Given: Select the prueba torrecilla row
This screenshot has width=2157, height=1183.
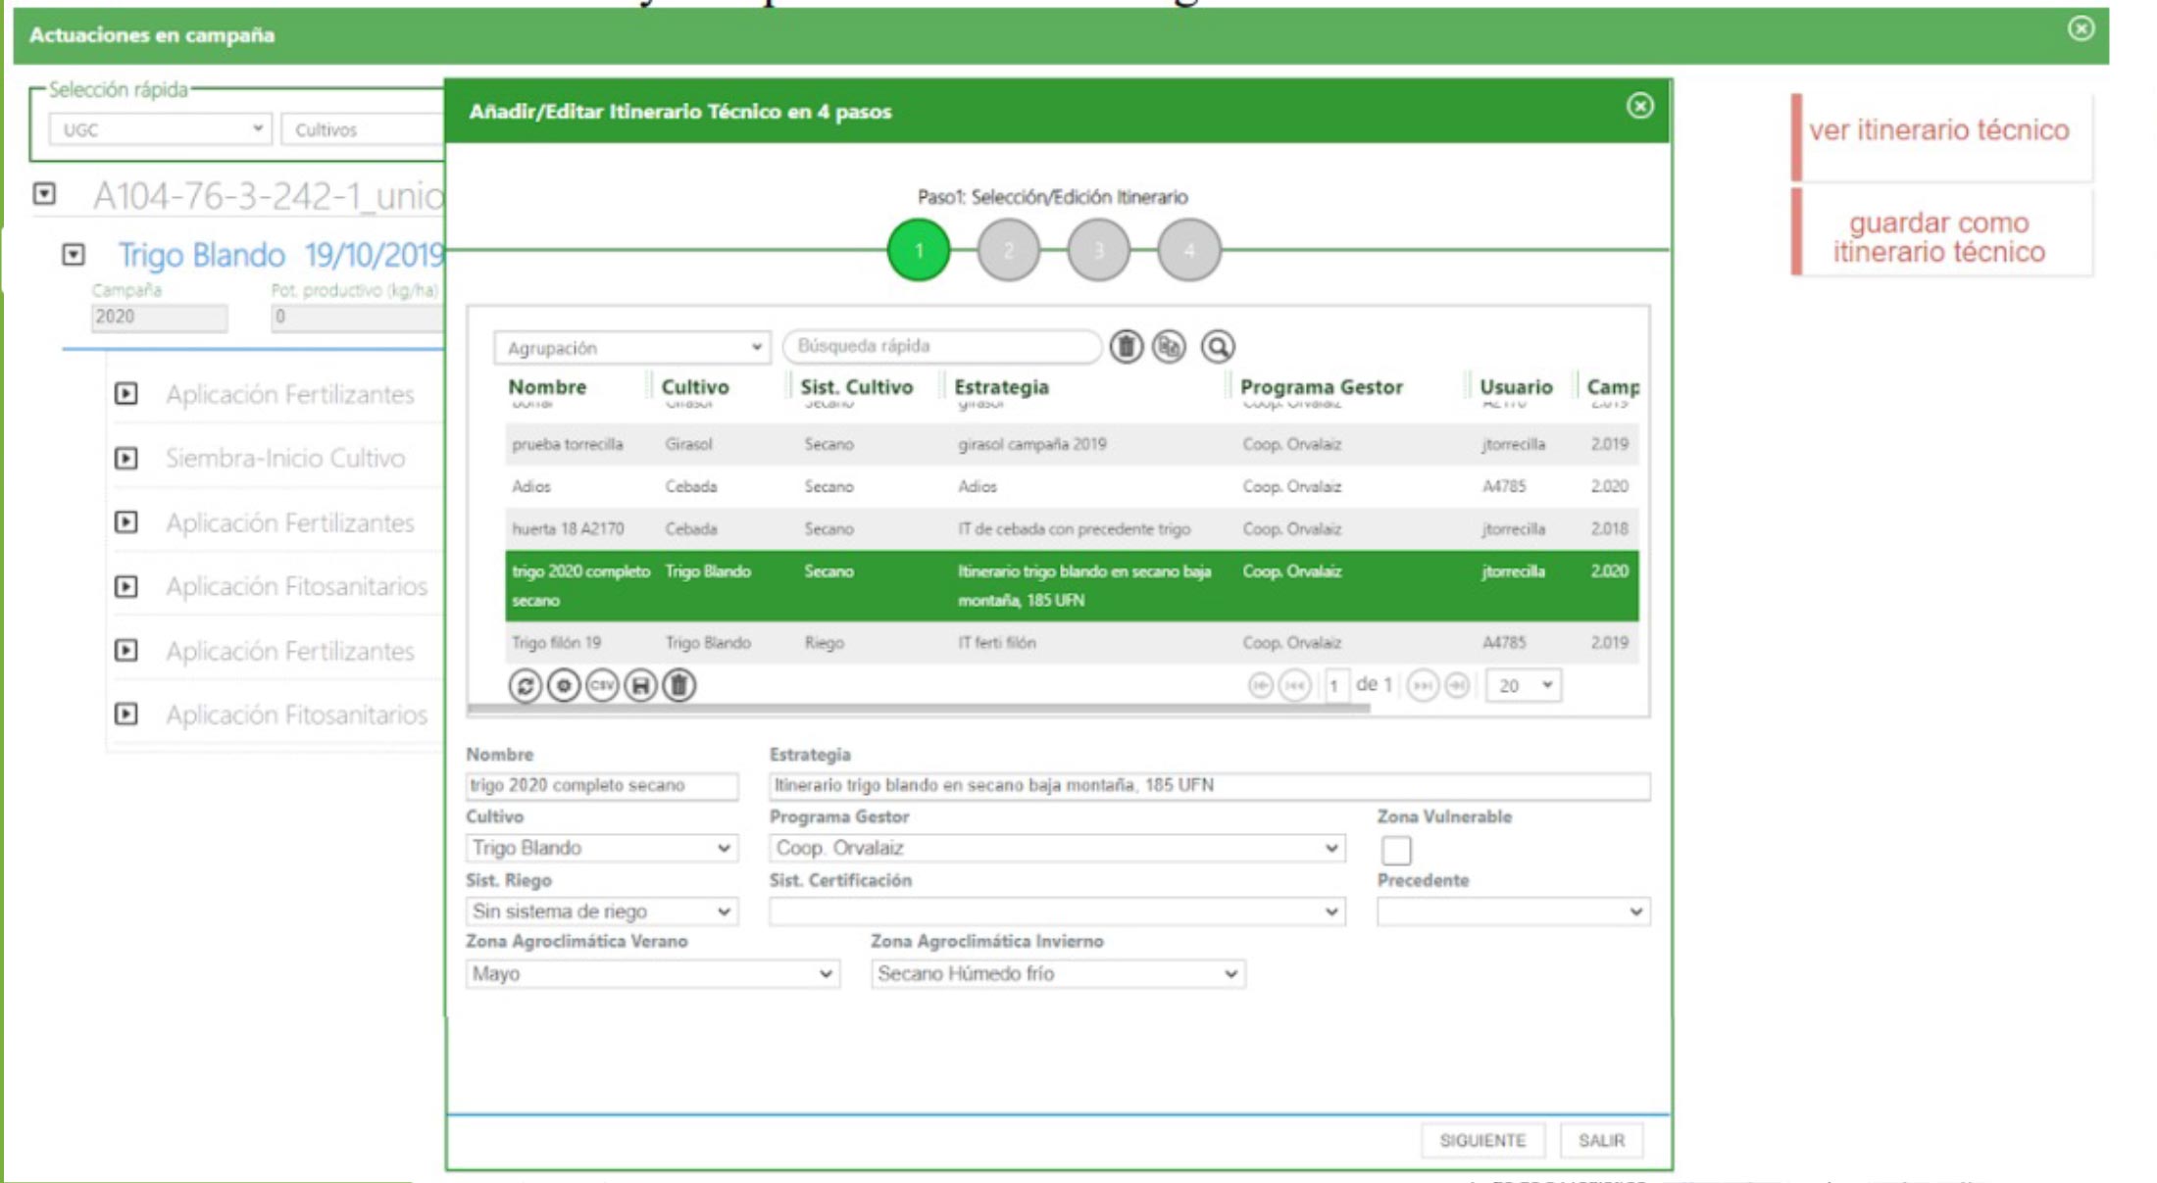Looking at the screenshot, I should pos(1072,444).
